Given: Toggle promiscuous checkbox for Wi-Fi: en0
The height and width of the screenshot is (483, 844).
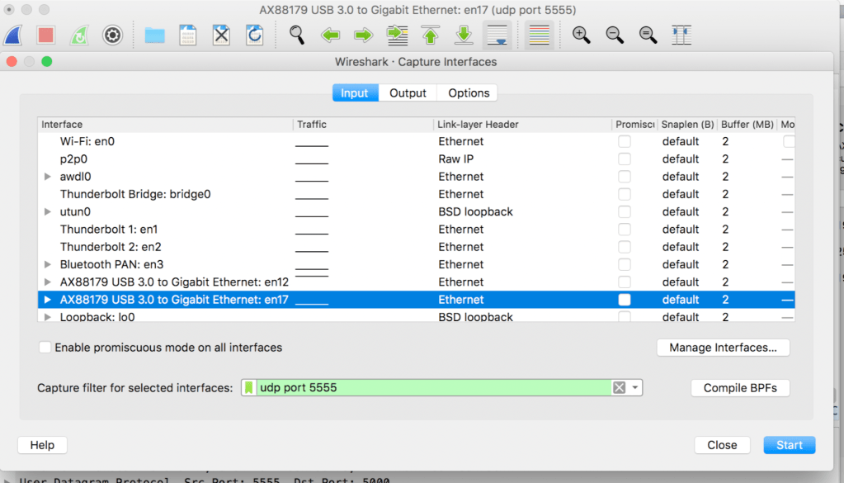Looking at the screenshot, I should point(625,141).
